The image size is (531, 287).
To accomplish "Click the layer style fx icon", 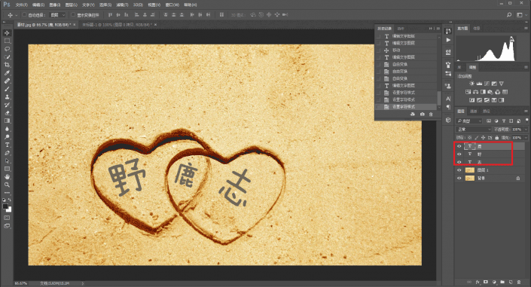I will [x=478, y=282].
